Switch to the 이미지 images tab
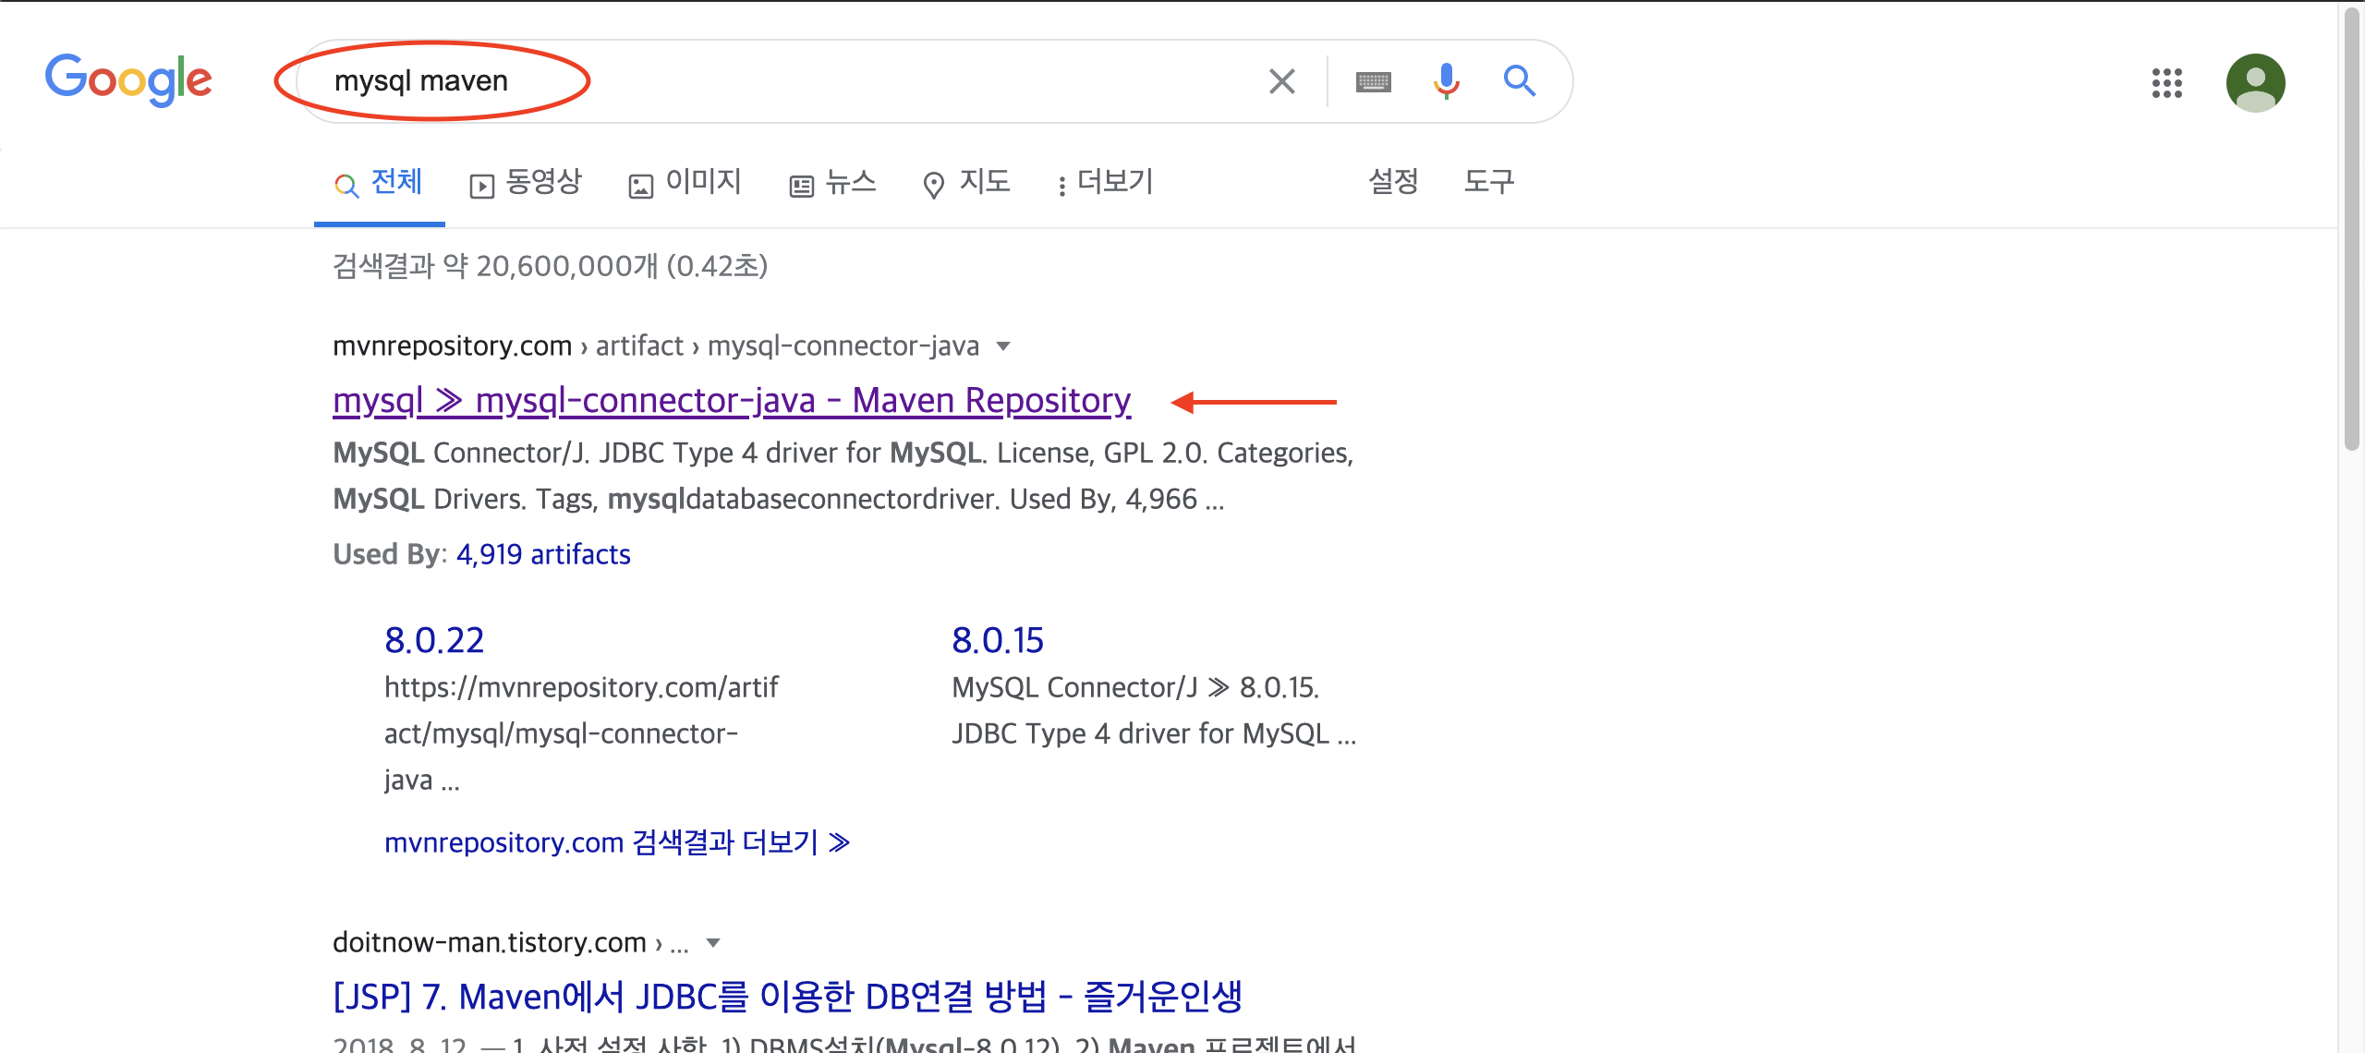 point(685,182)
